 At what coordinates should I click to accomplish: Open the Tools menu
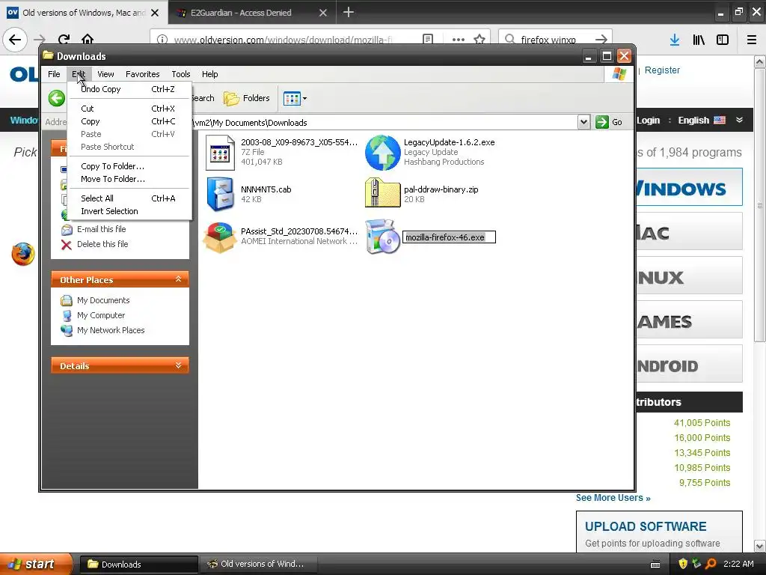[181, 74]
